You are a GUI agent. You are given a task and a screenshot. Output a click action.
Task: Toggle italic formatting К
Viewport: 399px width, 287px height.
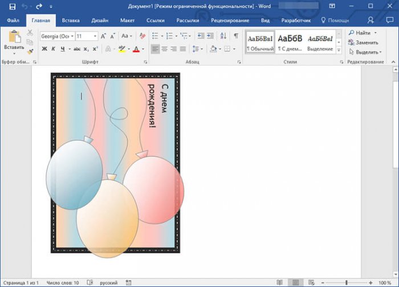point(54,49)
